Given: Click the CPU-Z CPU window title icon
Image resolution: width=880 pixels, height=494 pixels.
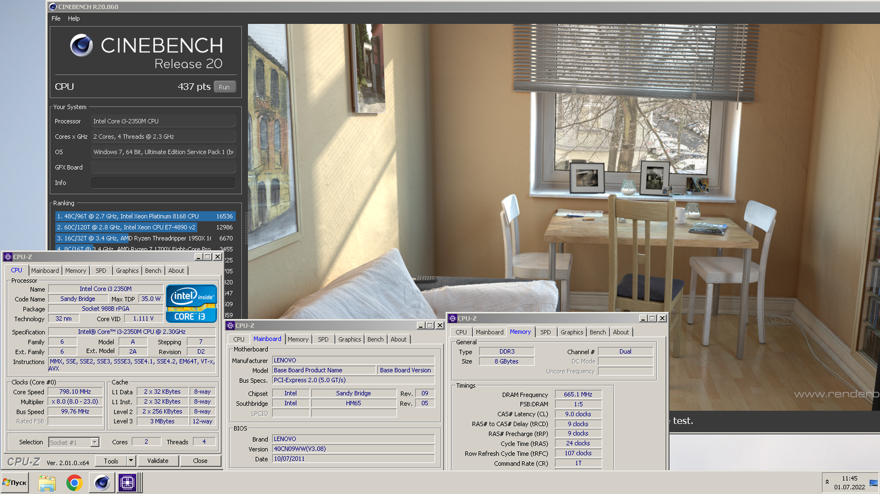Looking at the screenshot, I should pos(8,257).
